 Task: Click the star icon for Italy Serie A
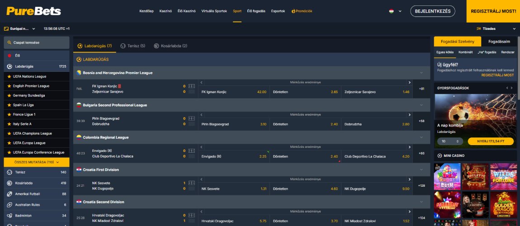pyautogui.click(x=9, y=124)
